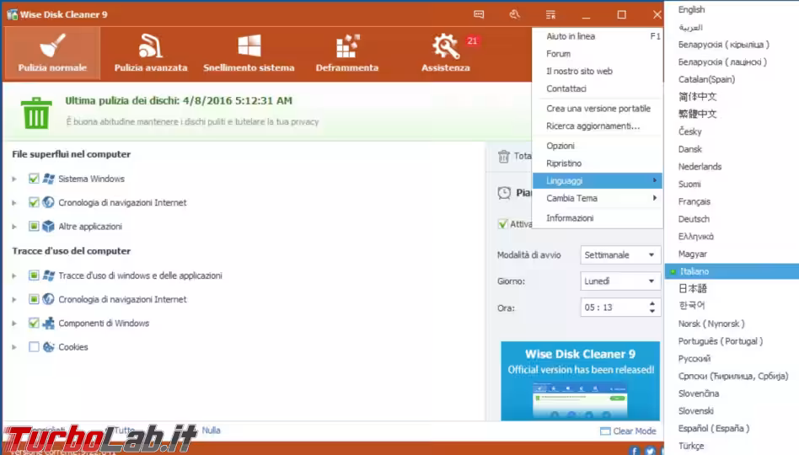
Task: Open the Deframmenta tab
Action: click(x=347, y=53)
